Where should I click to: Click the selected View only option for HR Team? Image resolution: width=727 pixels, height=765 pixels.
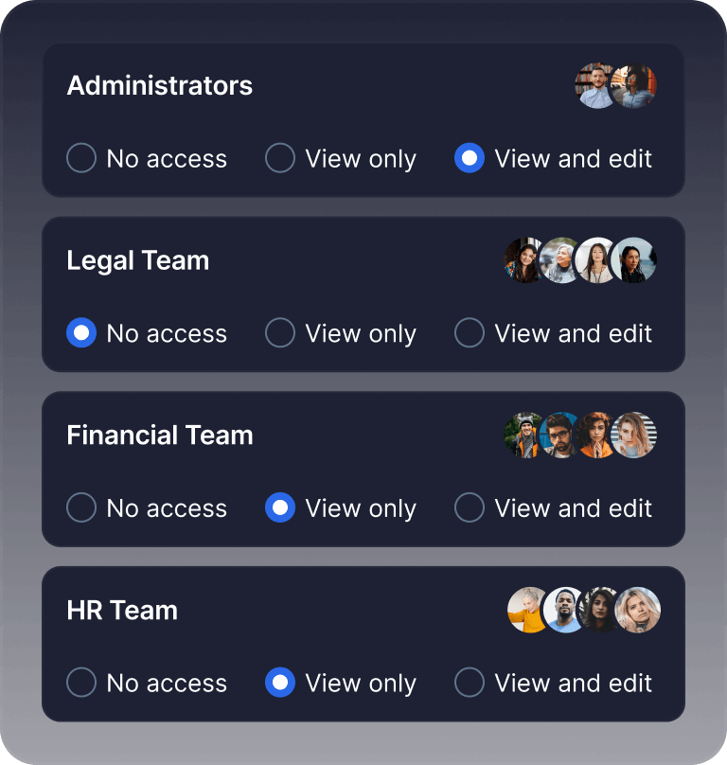tap(280, 683)
